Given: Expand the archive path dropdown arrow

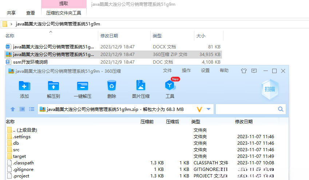Looking at the screenshot, I should pos(209,109).
